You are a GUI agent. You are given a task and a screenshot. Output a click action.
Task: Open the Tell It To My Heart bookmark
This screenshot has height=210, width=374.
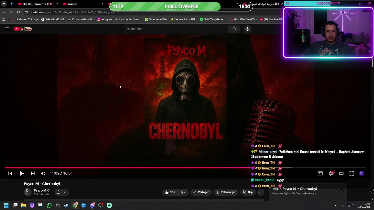213,20
